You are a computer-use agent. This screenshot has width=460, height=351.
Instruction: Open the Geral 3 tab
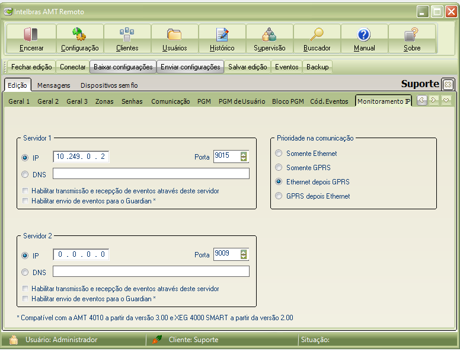click(x=77, y=101)
